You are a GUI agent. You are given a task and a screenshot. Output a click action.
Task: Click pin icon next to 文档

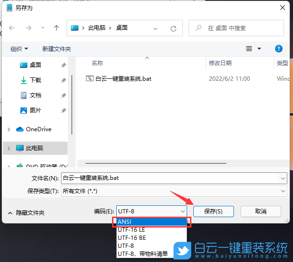pos(63,95)
